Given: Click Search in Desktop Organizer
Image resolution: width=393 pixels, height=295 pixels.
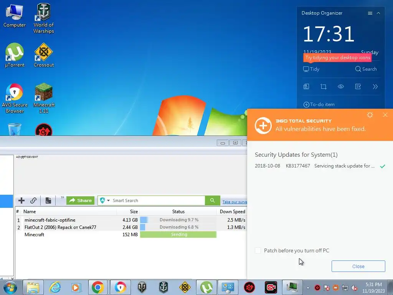Looking at the screenshot, I should (366, 69).
